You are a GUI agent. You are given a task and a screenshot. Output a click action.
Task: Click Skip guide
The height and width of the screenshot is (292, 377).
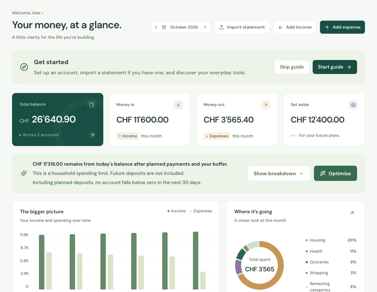(292, 67)
